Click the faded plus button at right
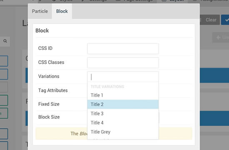Screen dimensions: 229x150 pyautogui.click(x=221, y=37)
